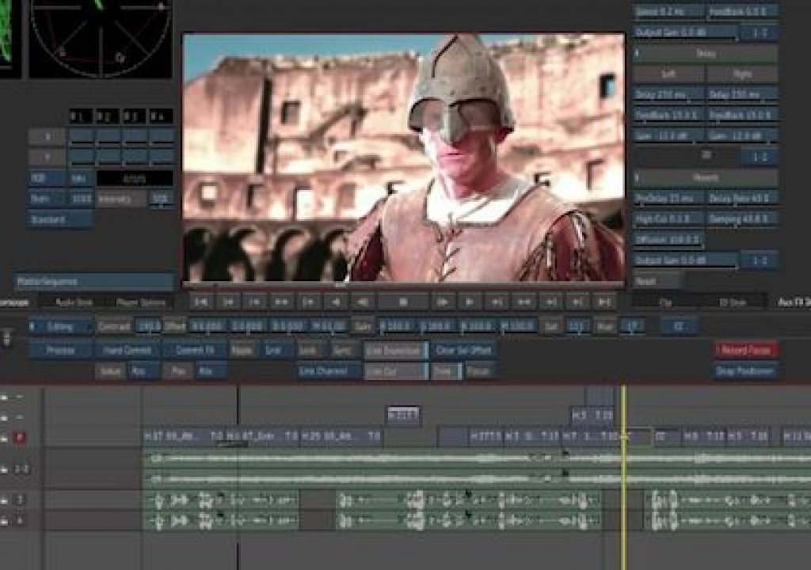Select the Right delay channel header
811x570 pixels.
(742, 74)
